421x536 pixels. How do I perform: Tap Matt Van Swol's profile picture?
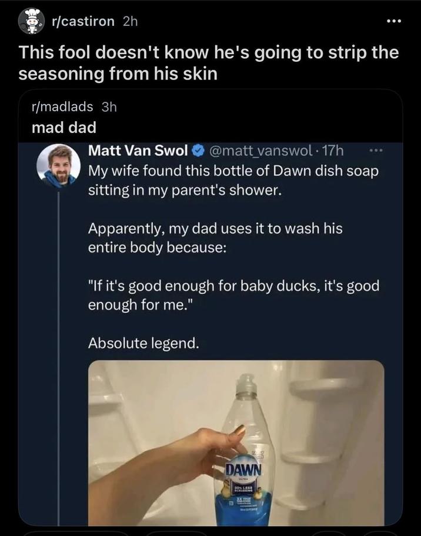pyautogui.click(x=59, y=164)
